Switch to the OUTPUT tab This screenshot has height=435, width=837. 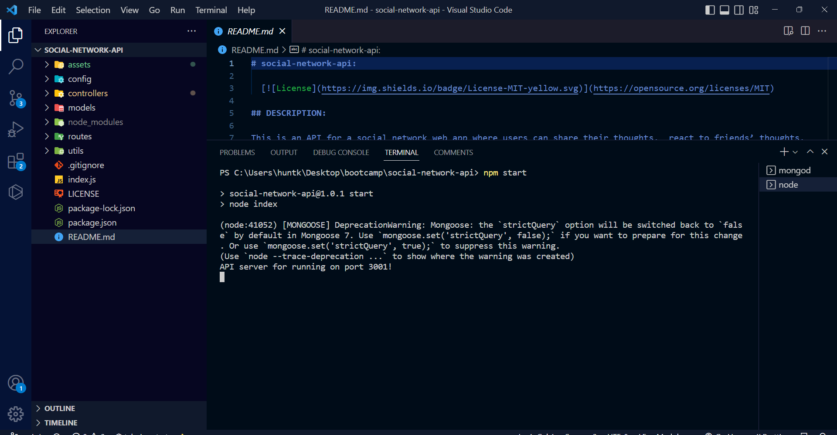pos(284,152)
